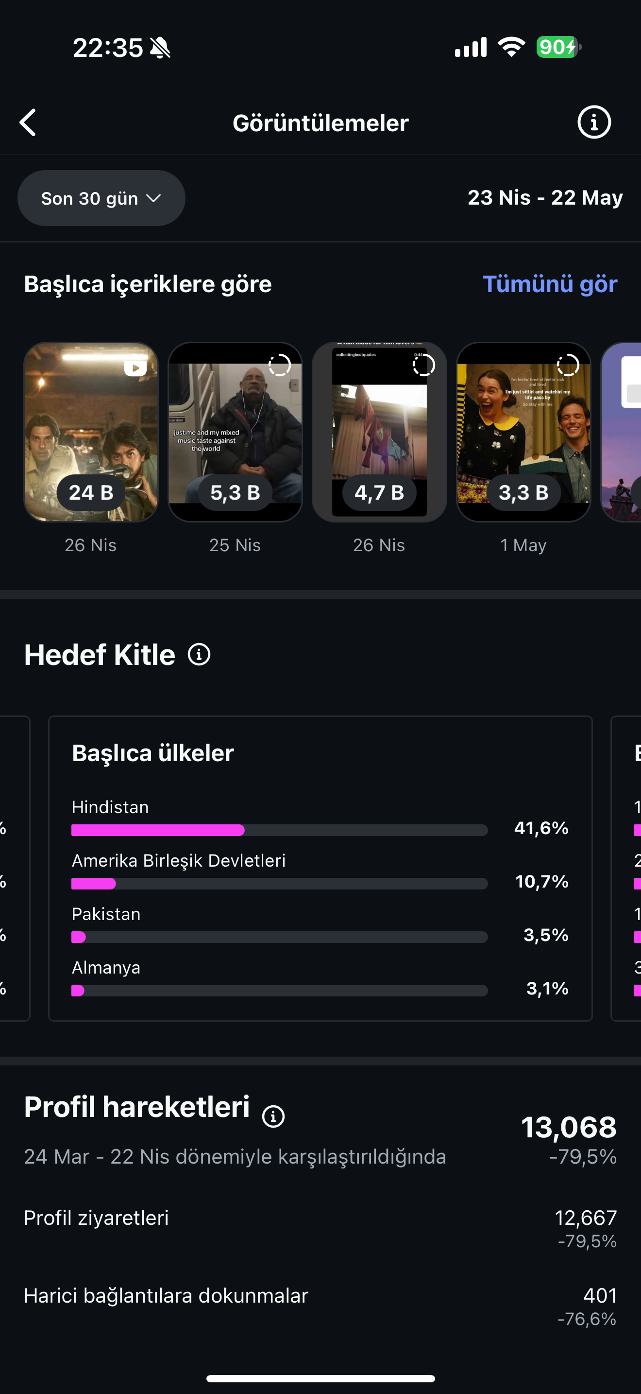
Task: Tap the Hindistan percentage bar
Action: pos(279,830)
